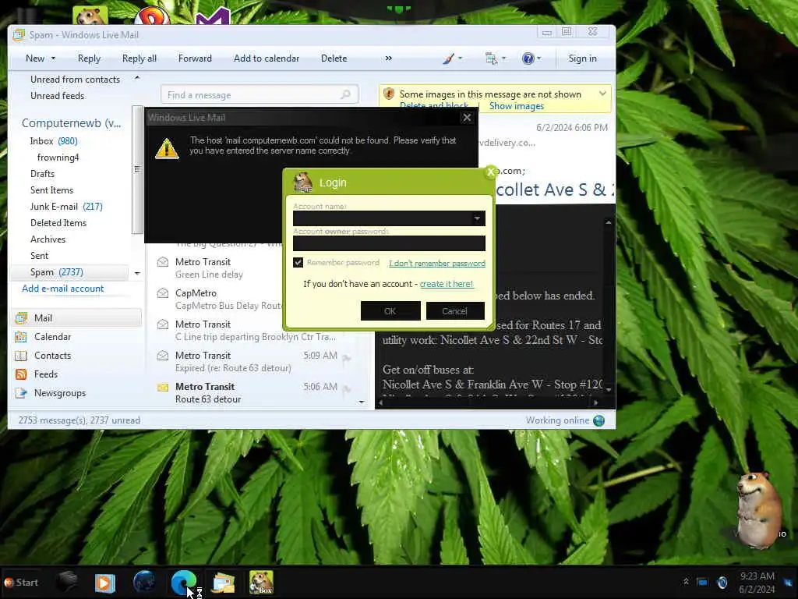Click message list scroll down arrow

click(x=362, y=402)
